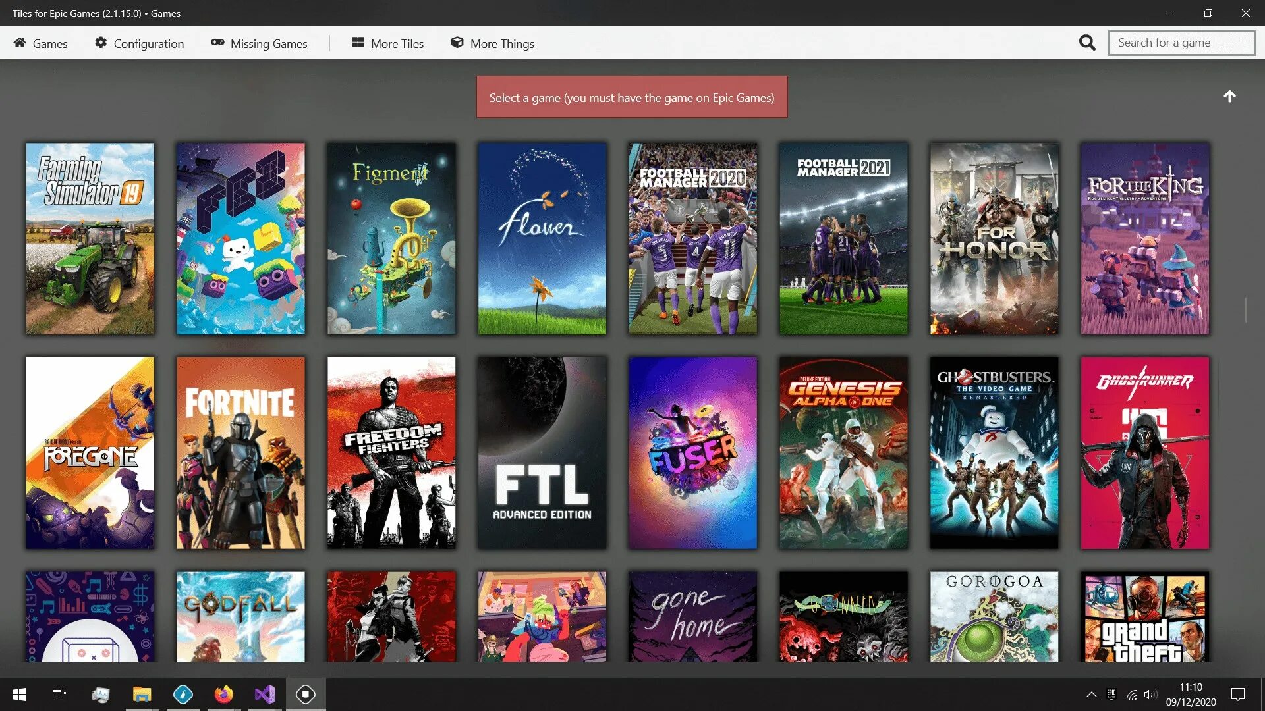This screenshot has width=1265, height=711.
Task: Click the search icon to search
Action: [x=1087, y=43]
